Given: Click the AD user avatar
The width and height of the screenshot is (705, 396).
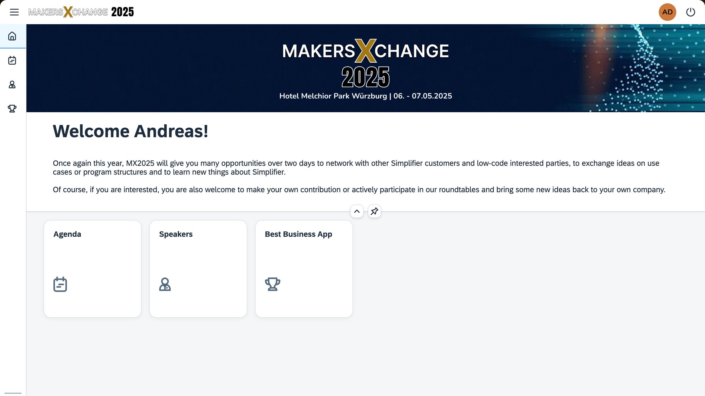Looking at the screenshot, I should pyautogui.click(x=667, y=12).
